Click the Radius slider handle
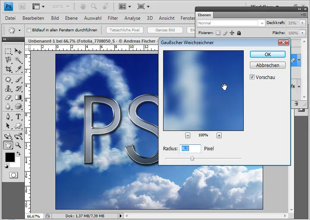 pyautogui.click(x=192, y=158)
